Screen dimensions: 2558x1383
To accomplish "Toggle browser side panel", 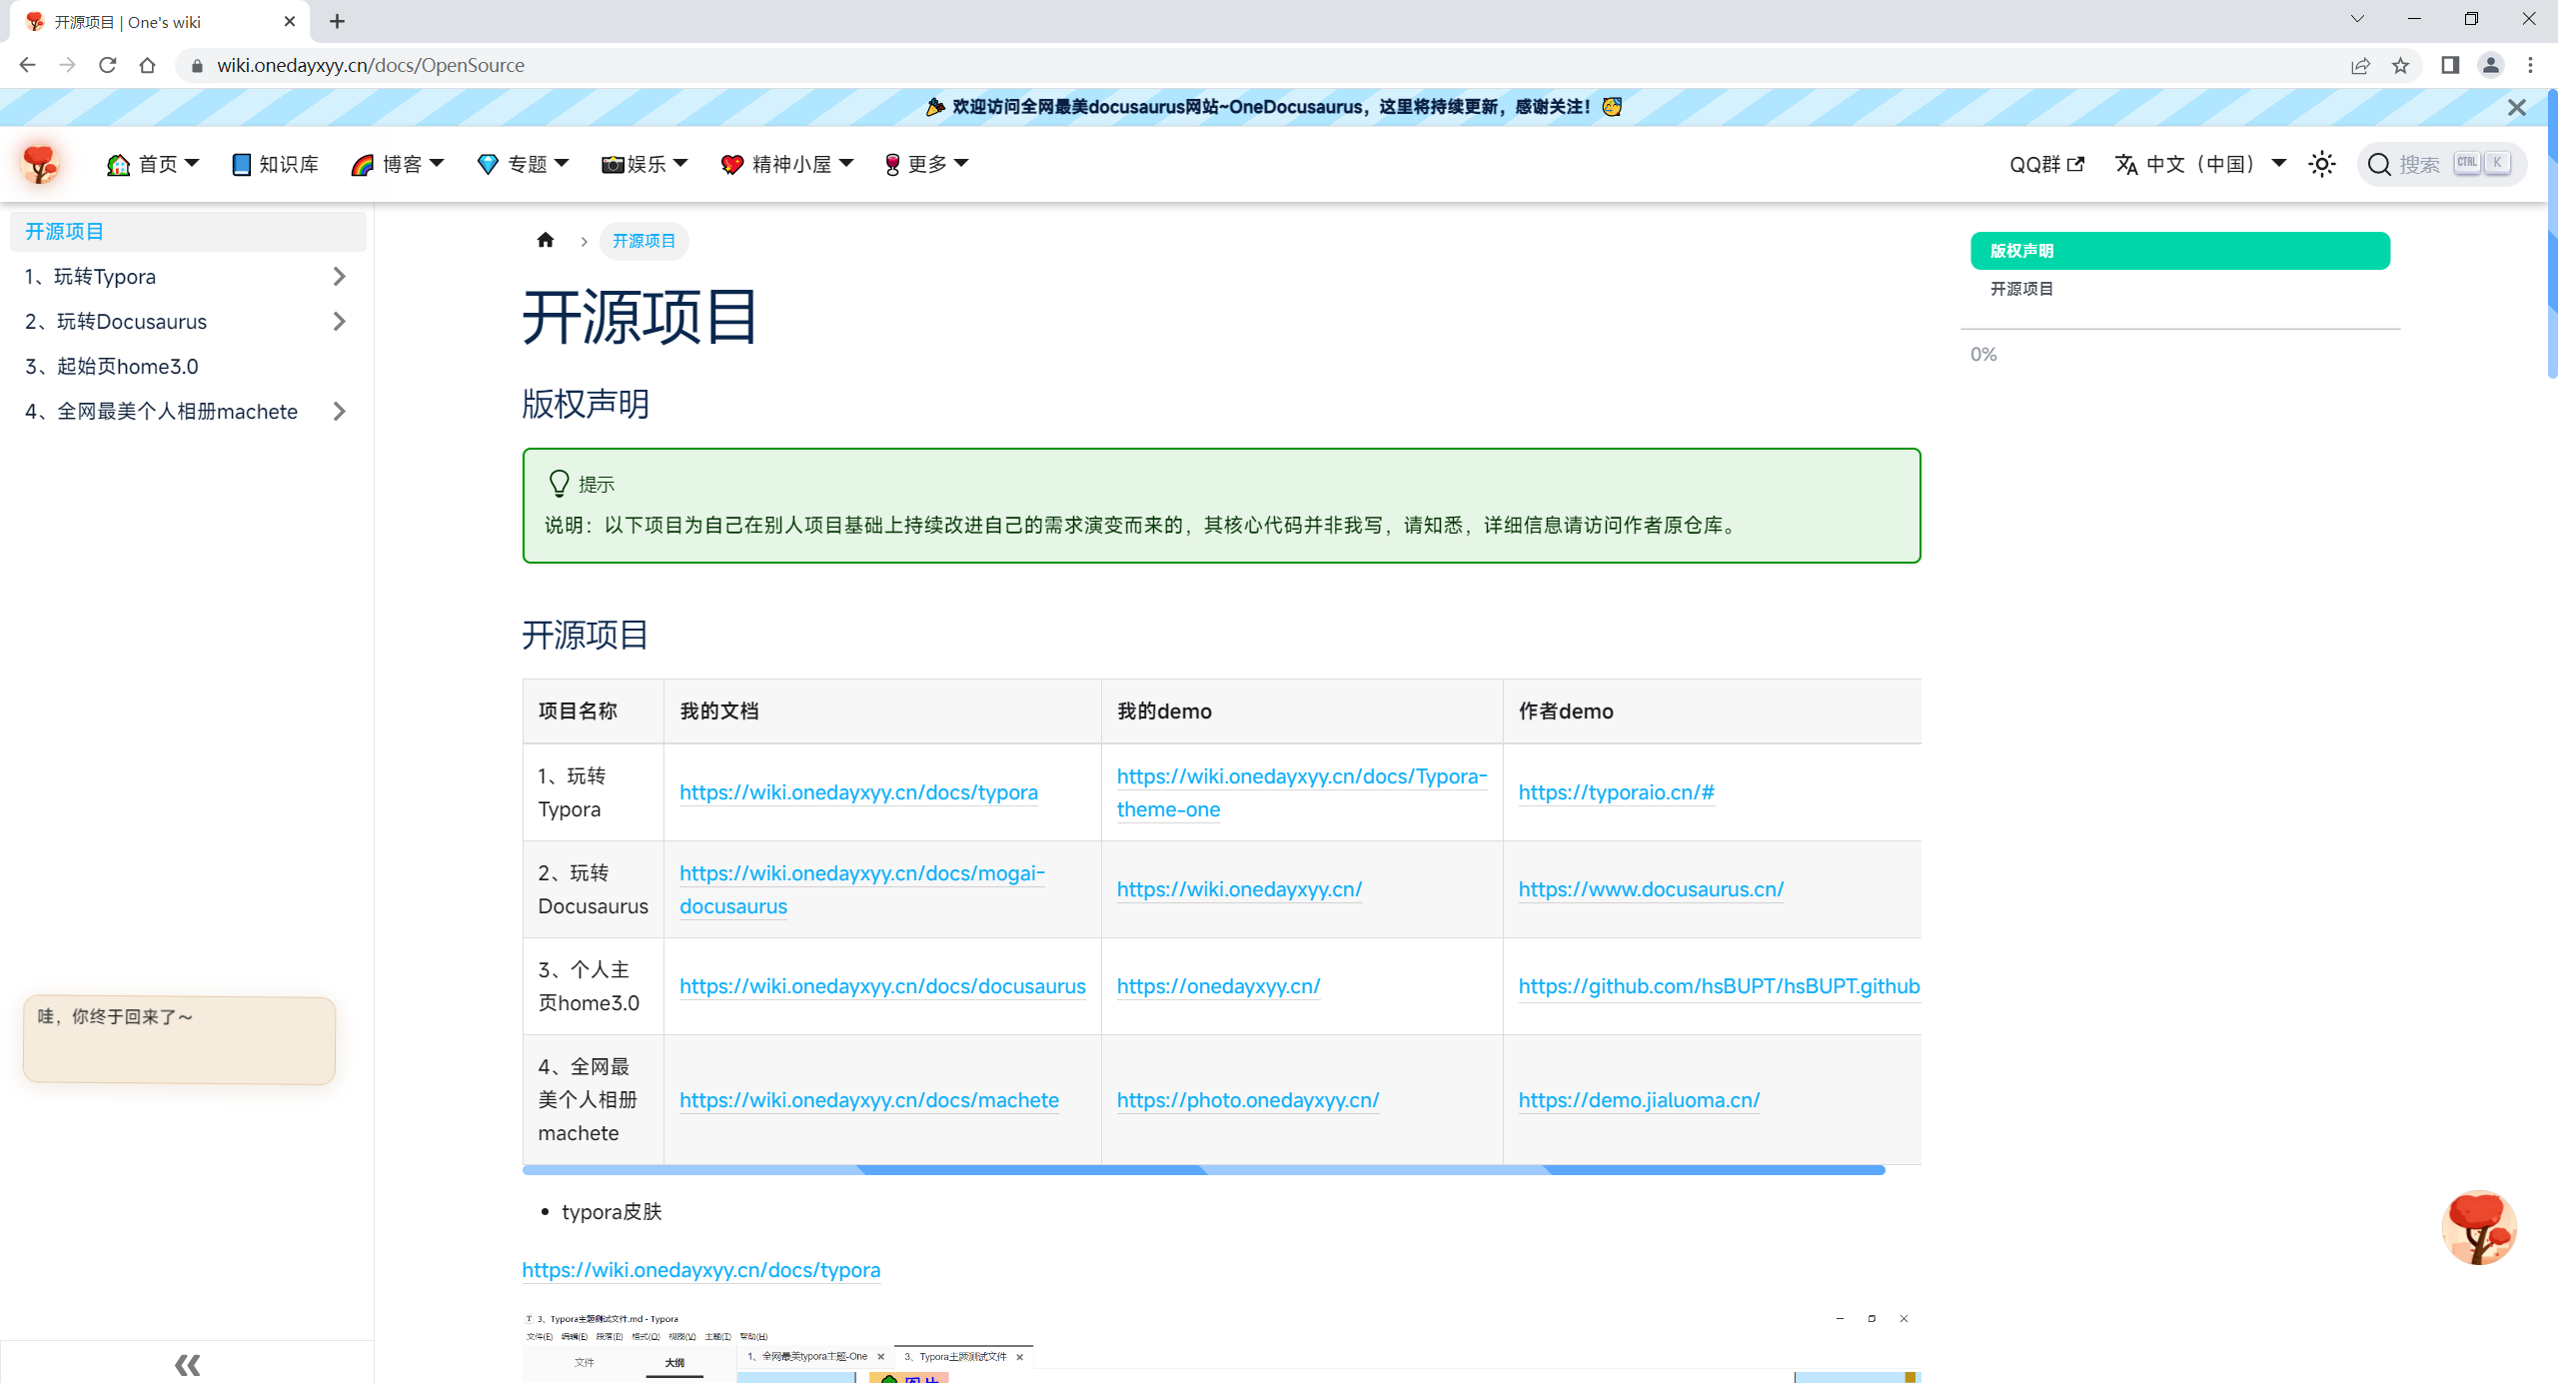I will [2450, 65].
